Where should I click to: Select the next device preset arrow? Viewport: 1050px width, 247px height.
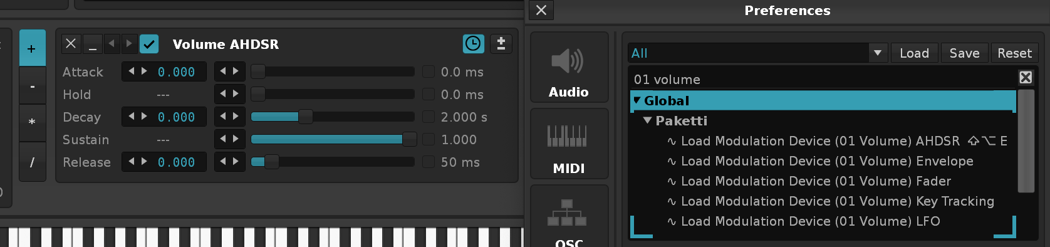point(129,44)
